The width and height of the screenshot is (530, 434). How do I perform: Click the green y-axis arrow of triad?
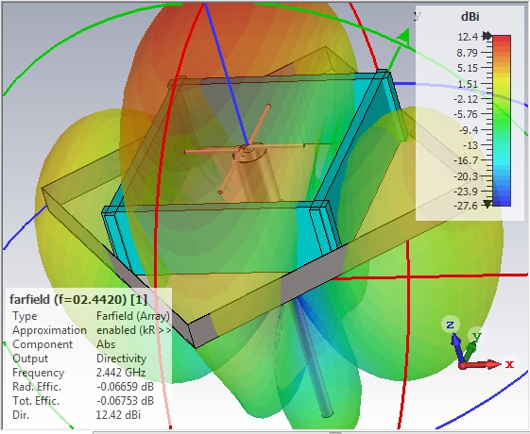[x=470, y=353]
